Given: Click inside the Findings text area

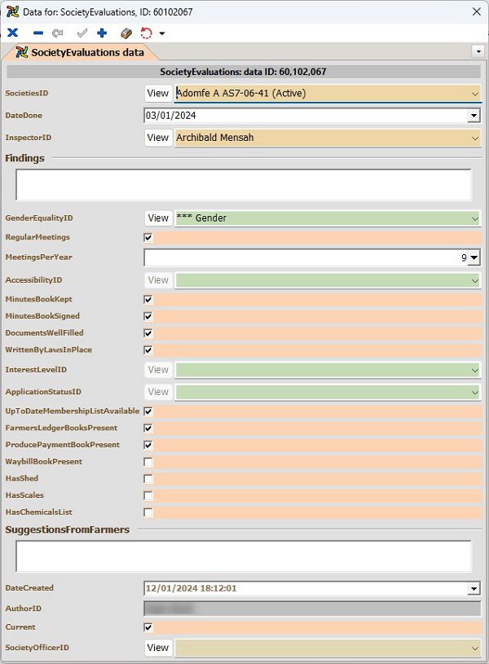Looking at the screenshot, I should pyautogui.click(x=244, y=185).
